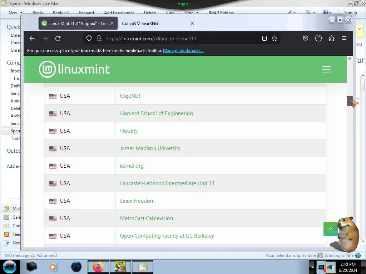Open the Pocket save icon
This screenshot has height=274, width=366.
pyautogui.click(x=306, y=39)
